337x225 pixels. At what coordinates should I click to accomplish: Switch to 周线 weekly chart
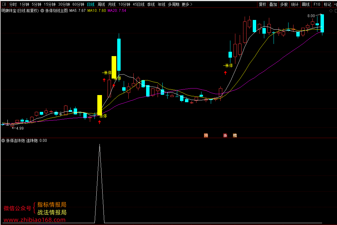(101, 4)
